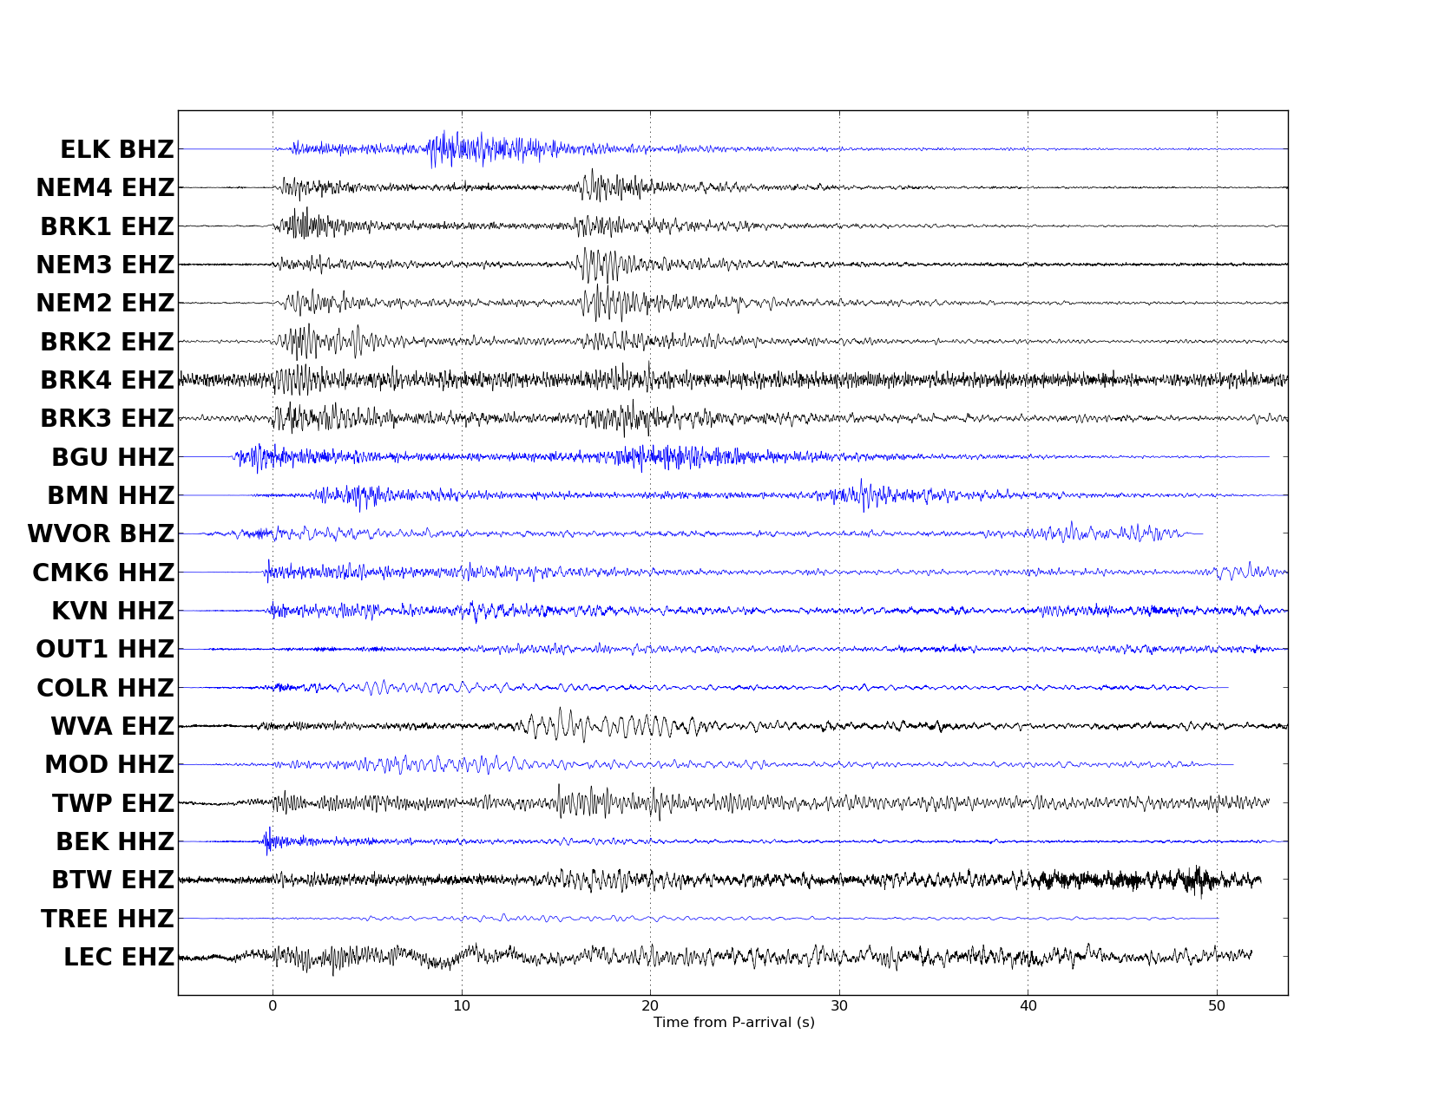Screen dimensions: 1432x1106
Task: Select the BMN HHZ trace label
Action: coord(110,496)
